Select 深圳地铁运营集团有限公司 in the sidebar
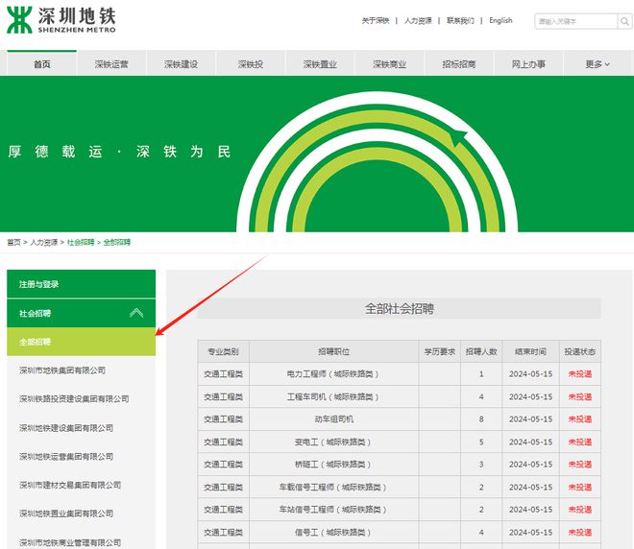This screenshot has height=549, width=634. coord(66,457)
